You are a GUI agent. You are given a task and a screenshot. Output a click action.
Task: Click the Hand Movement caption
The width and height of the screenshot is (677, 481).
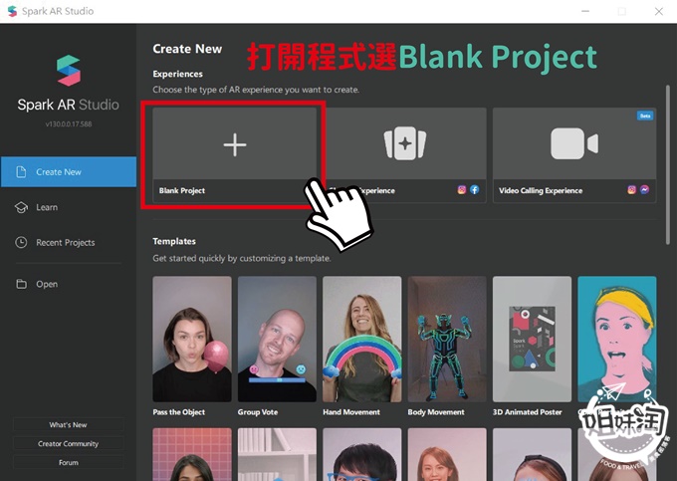pos(351,412)
